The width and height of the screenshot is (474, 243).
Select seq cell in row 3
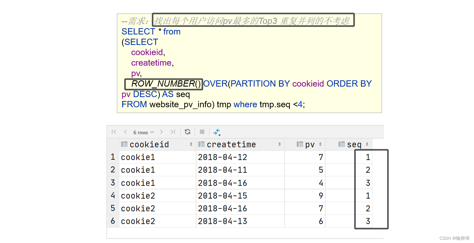349,183
